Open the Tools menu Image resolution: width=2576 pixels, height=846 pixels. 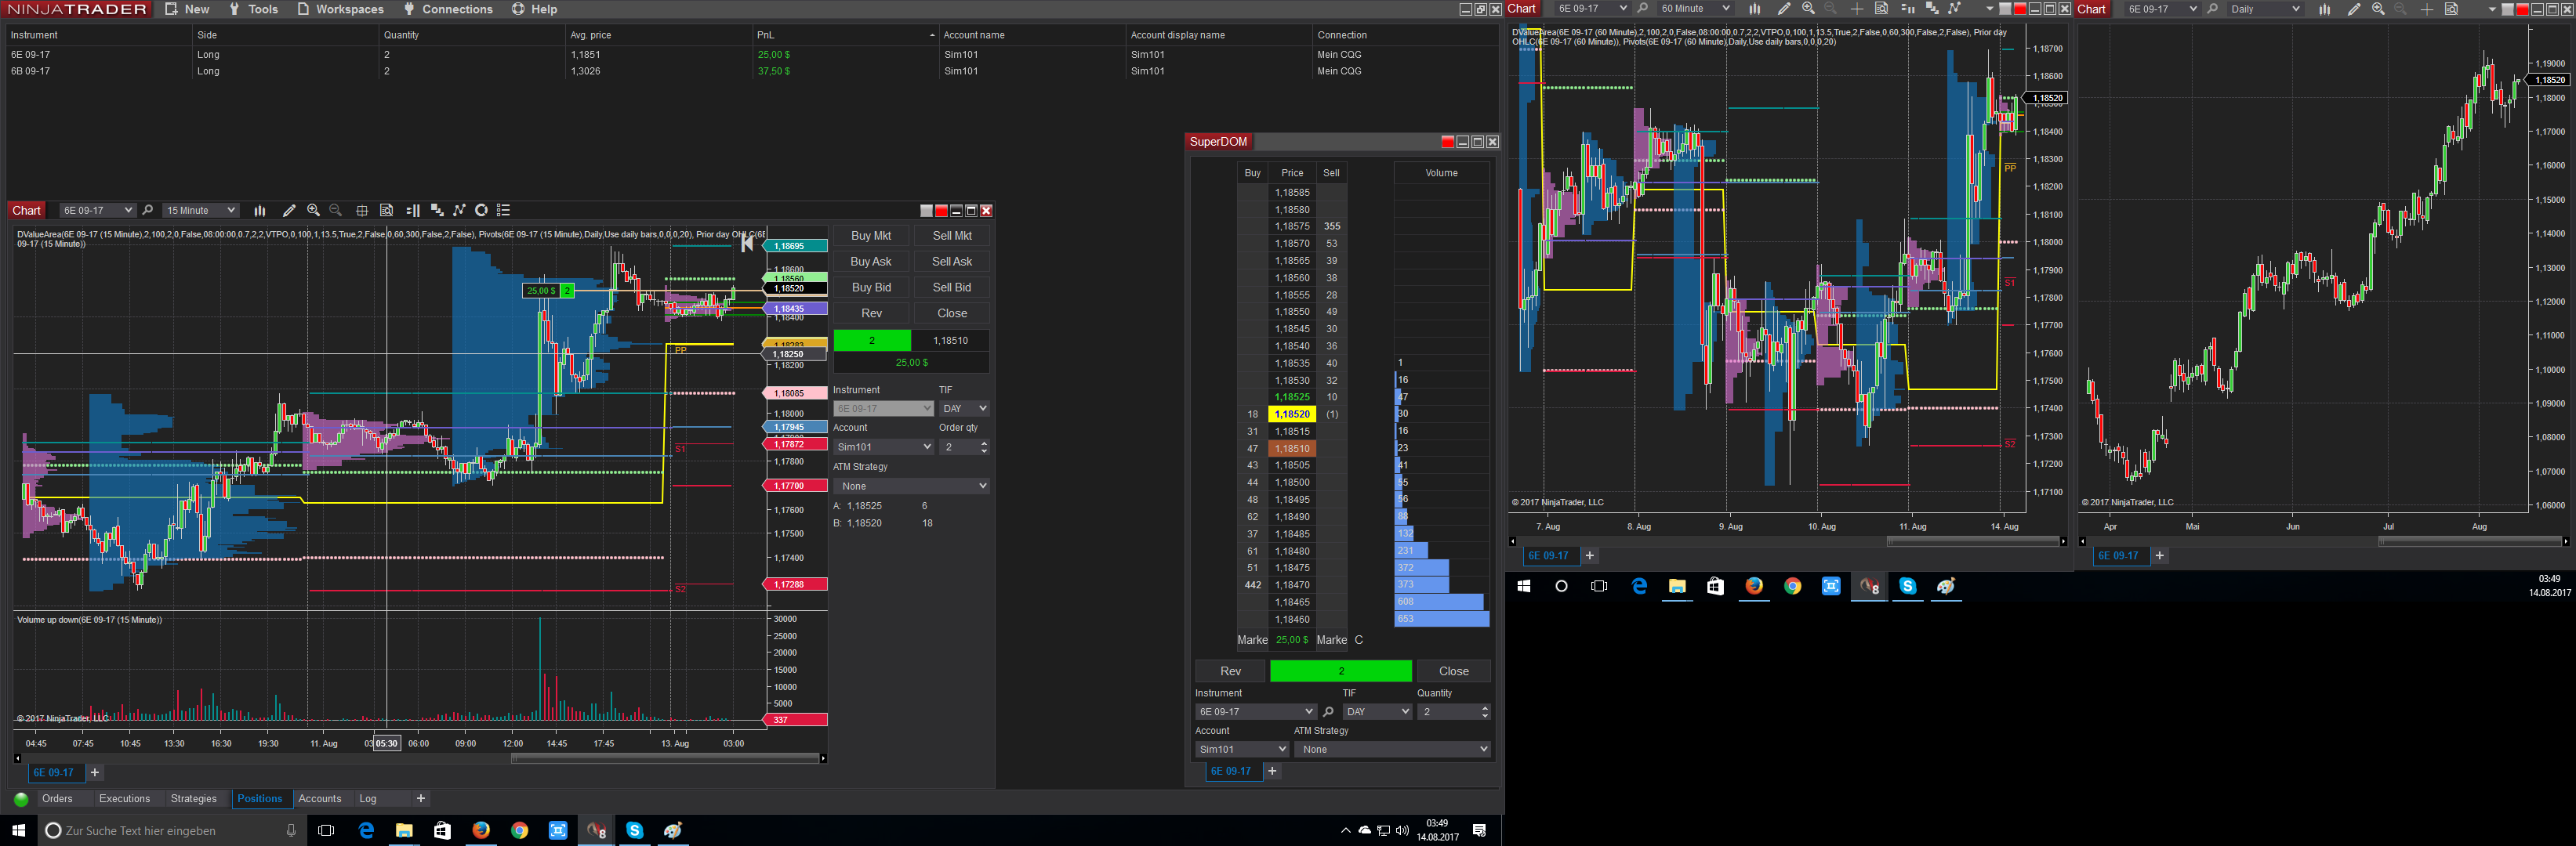point(253,9)
